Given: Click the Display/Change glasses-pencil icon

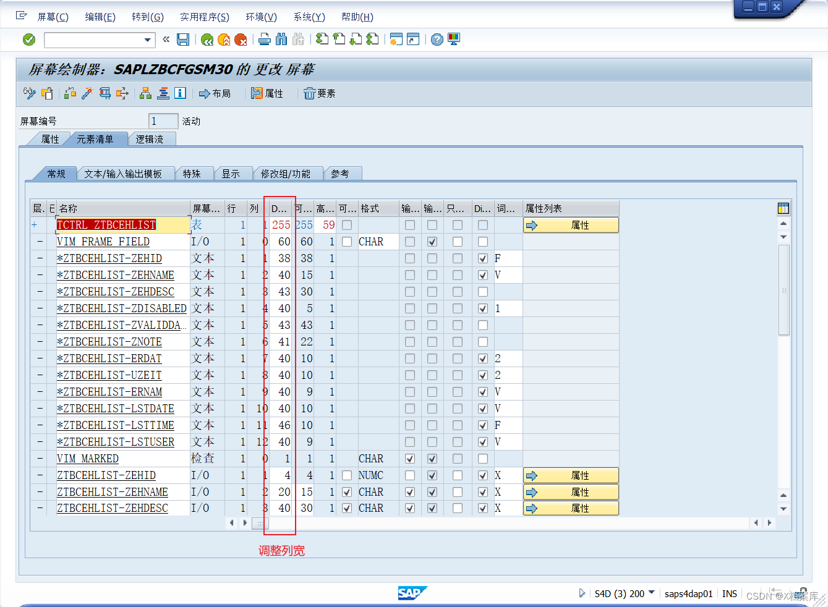Looking at the screenshot, I should coord(29,93).
